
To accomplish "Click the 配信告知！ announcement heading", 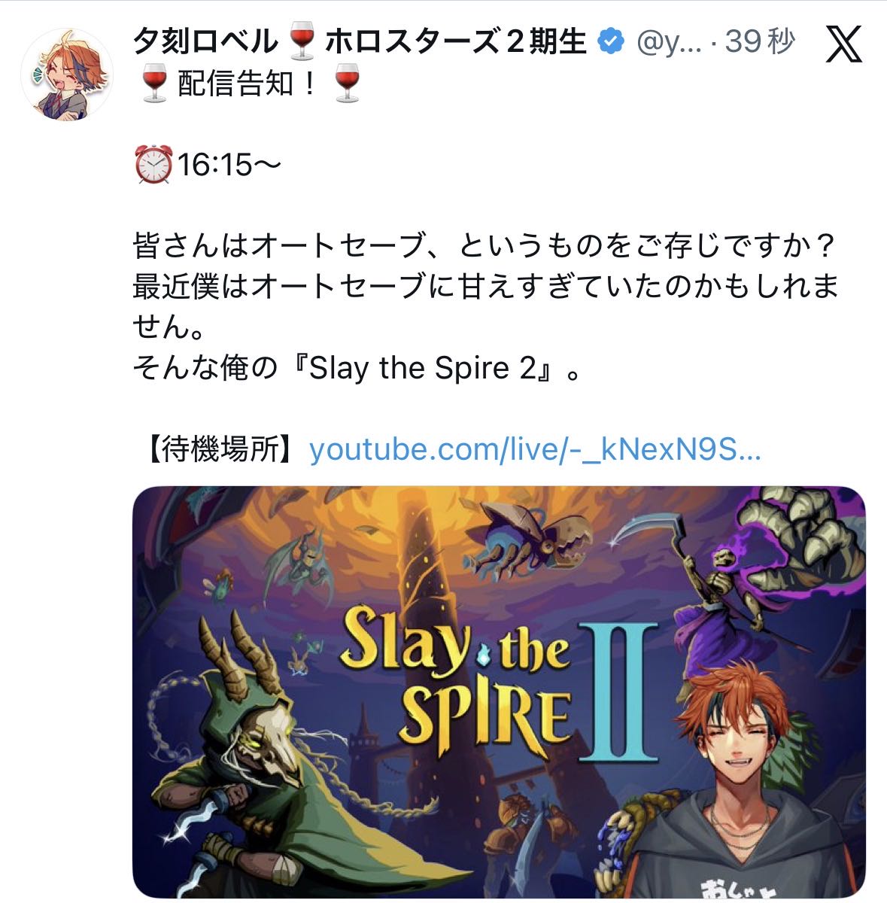I will click(250, 84).
